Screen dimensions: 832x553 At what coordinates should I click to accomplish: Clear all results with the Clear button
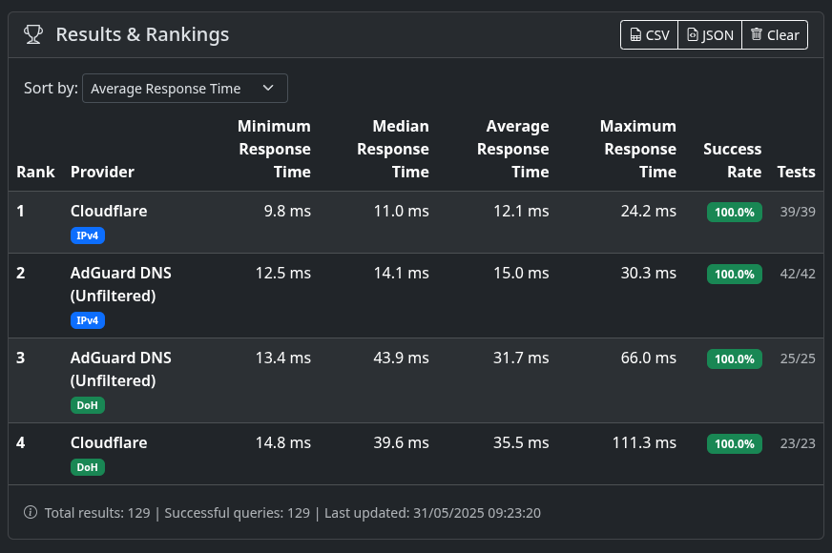(x=775, y=35)
